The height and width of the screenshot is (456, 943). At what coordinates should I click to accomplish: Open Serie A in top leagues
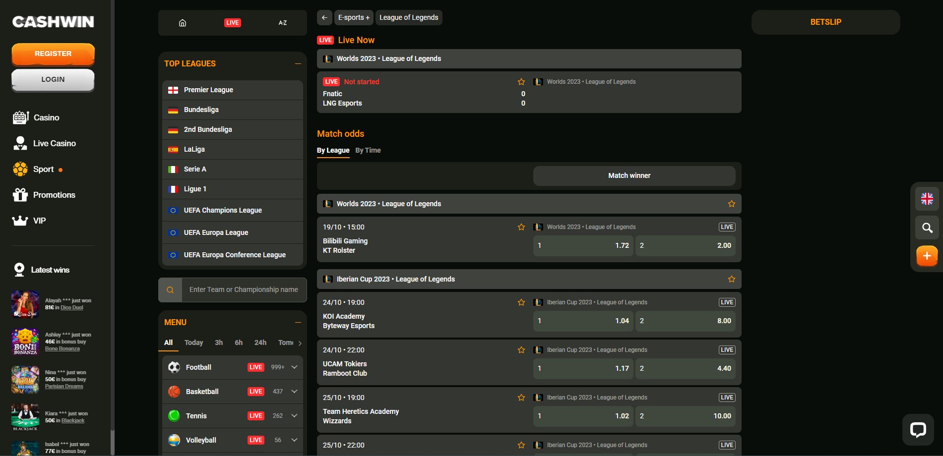click(233, 169)
